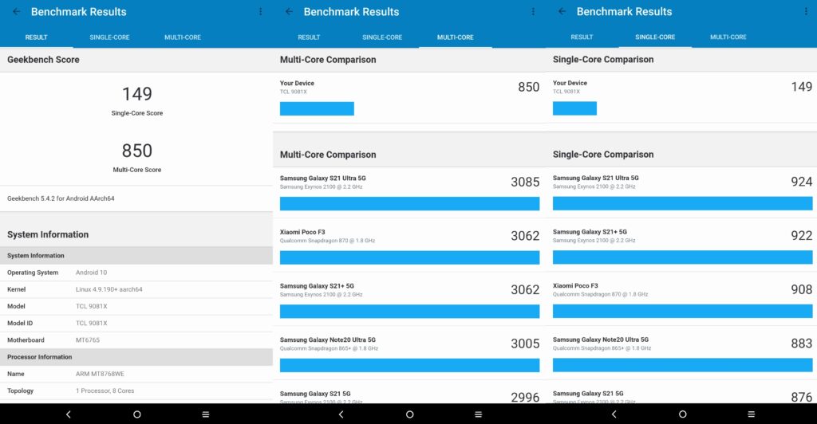The width and height of the screenshot is (817, 424).
Task: Open three-dot menu on Single-Core Comparison screen
Action: point(806,12)
